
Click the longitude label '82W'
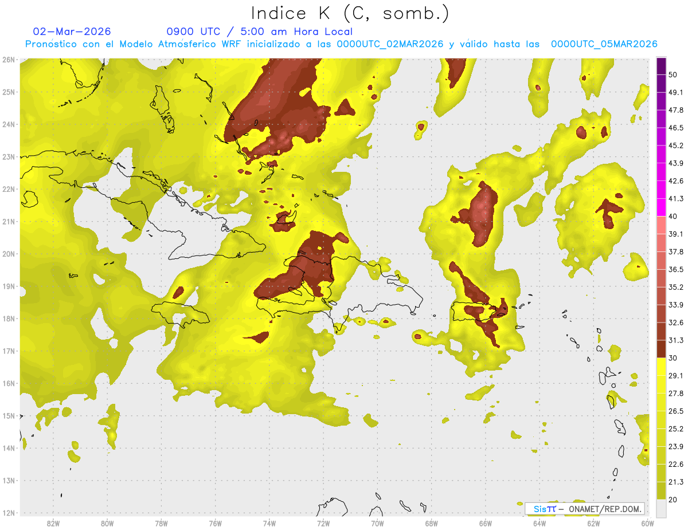[x=53, y=523]
